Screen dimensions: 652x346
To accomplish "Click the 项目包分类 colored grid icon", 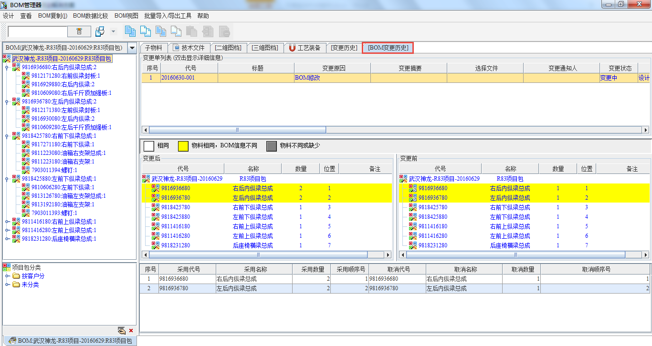I will 6,267.
